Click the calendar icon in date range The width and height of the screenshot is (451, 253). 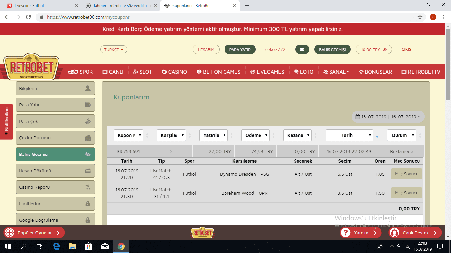[x=358, y=117]
